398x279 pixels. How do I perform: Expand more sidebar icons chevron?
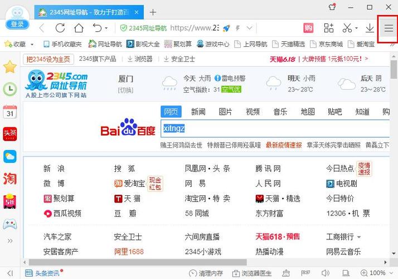click(10, 240)
